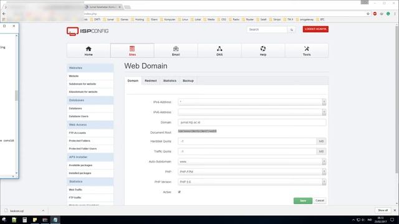
Task: Open Windows Start button
Action: pyautogui.click(x=4, y=220)
